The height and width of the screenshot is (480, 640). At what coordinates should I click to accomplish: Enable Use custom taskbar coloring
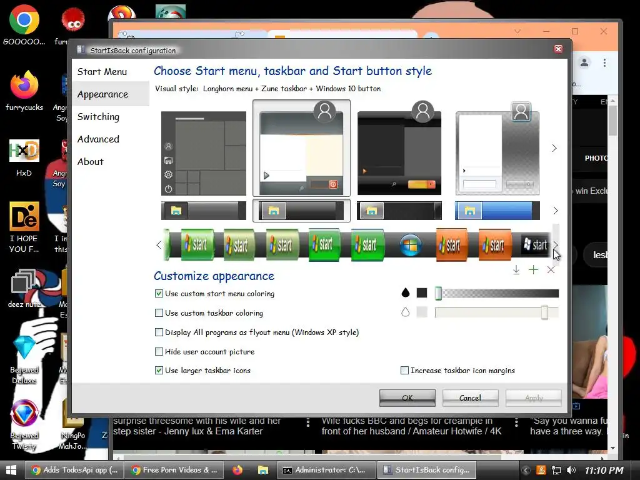click(x=159, y=313)
